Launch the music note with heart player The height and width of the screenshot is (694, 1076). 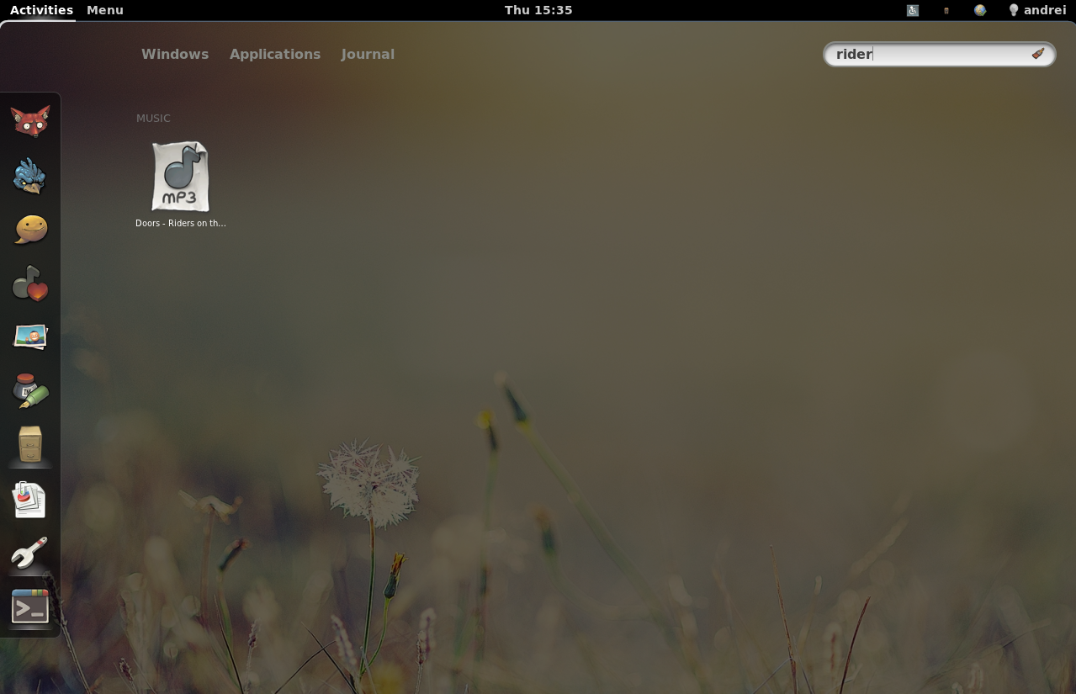30,283
